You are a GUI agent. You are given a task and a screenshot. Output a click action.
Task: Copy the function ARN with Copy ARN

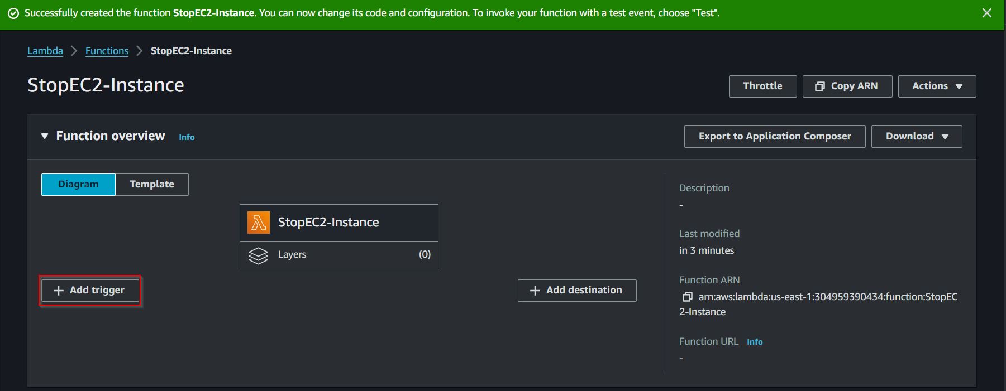tap(847, 86)
